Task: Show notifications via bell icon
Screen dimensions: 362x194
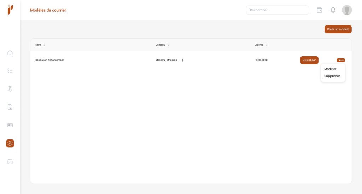Action: 333,10
